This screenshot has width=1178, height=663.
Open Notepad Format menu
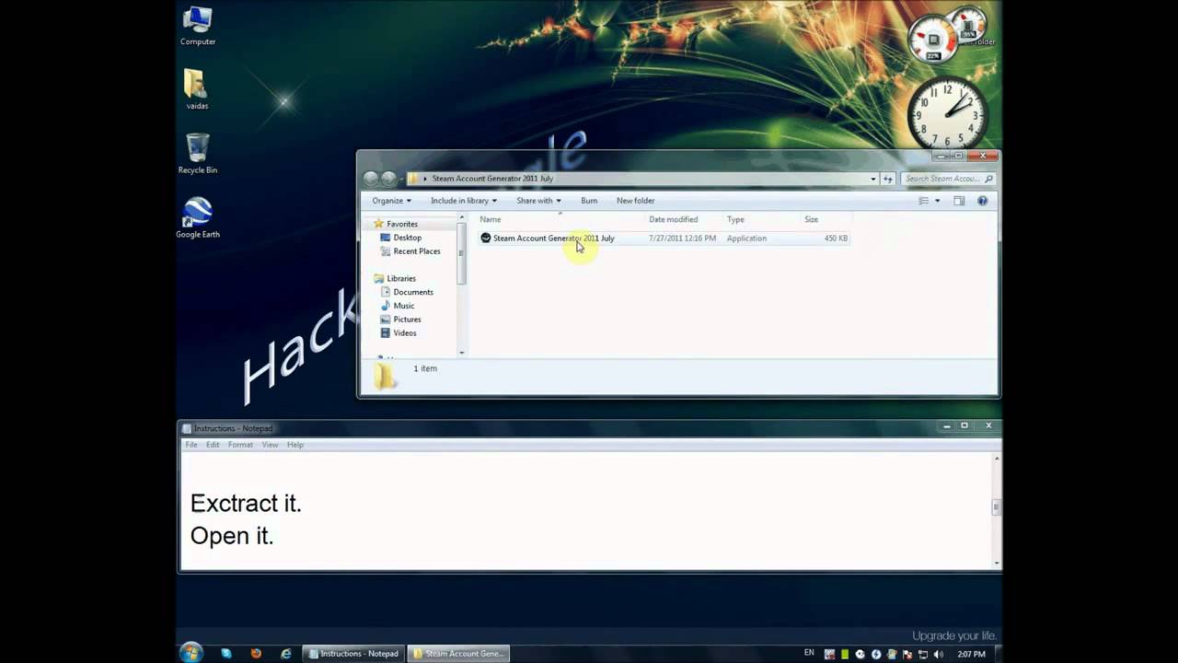tap(240, 445)
